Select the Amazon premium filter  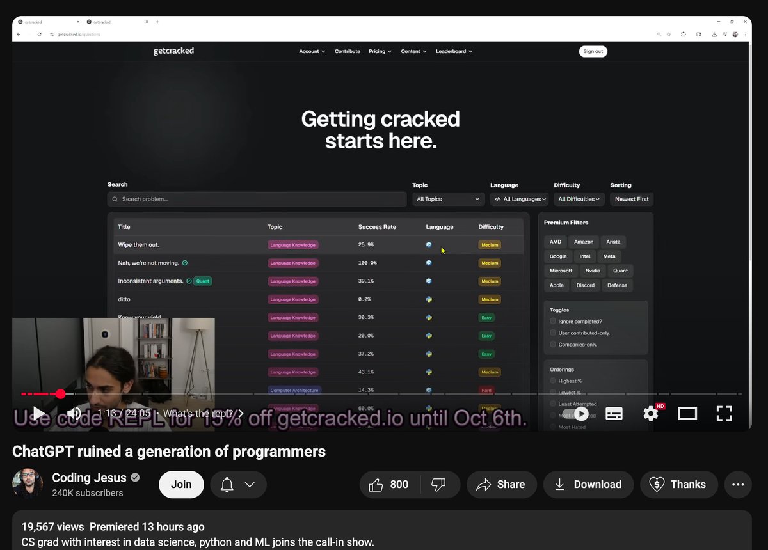[x=584, y=242]
